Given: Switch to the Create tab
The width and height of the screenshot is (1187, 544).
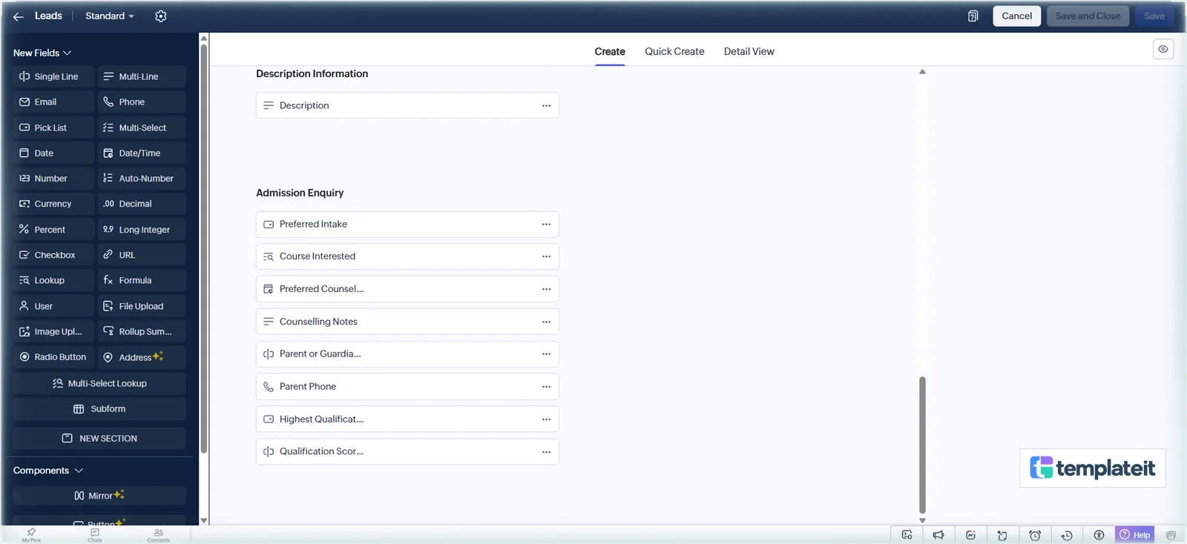Looking at the screenshot, I should coord(610,52).
